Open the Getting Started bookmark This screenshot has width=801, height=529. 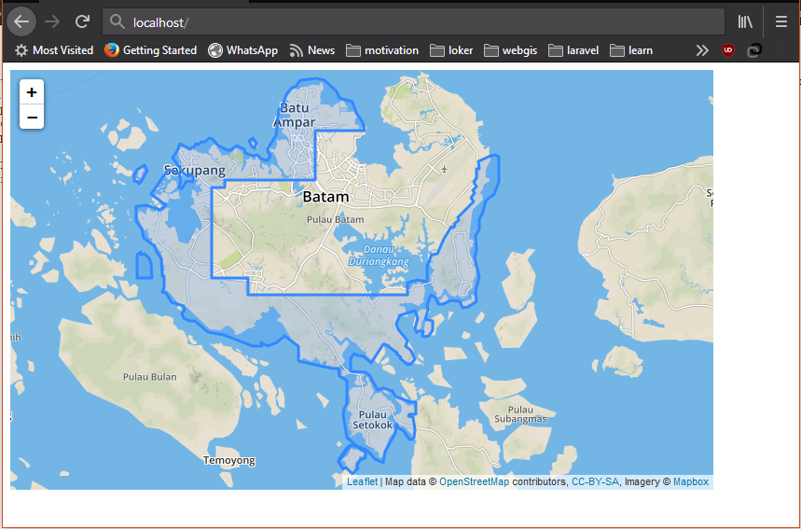[x=150, y=50]
